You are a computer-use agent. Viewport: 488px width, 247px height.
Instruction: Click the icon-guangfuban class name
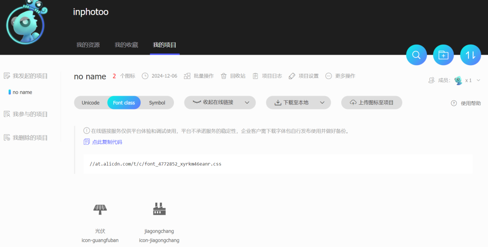100,240
